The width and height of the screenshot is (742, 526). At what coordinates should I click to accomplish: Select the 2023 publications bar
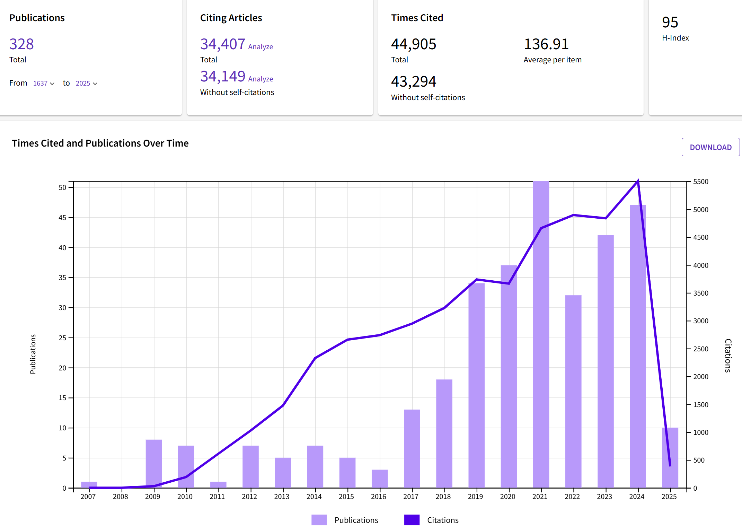point(606,361)
